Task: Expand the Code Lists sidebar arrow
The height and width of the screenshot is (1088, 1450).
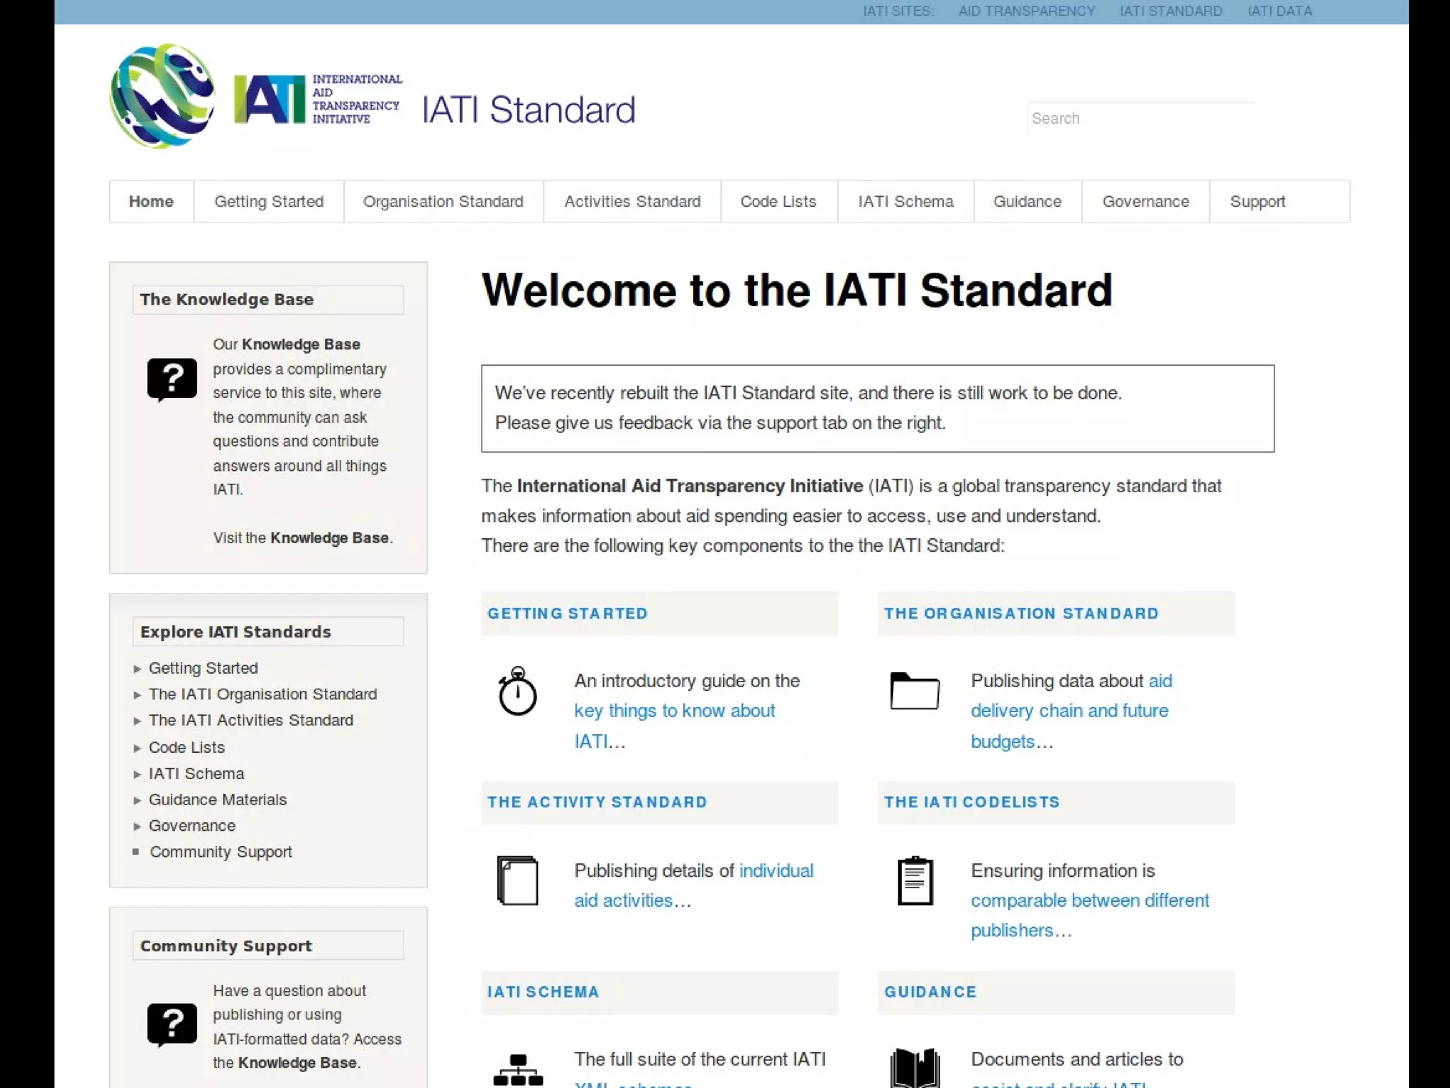Action: (137, 748)
